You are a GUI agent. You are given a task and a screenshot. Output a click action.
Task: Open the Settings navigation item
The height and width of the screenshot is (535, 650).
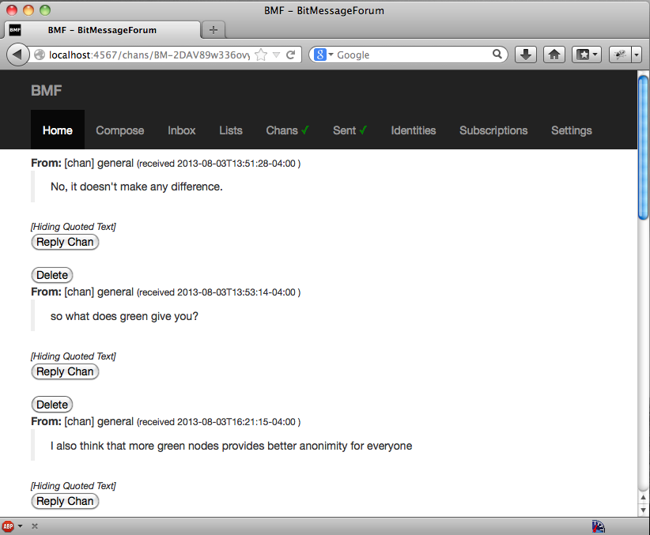pyautogui.click(x=571, y=130)
